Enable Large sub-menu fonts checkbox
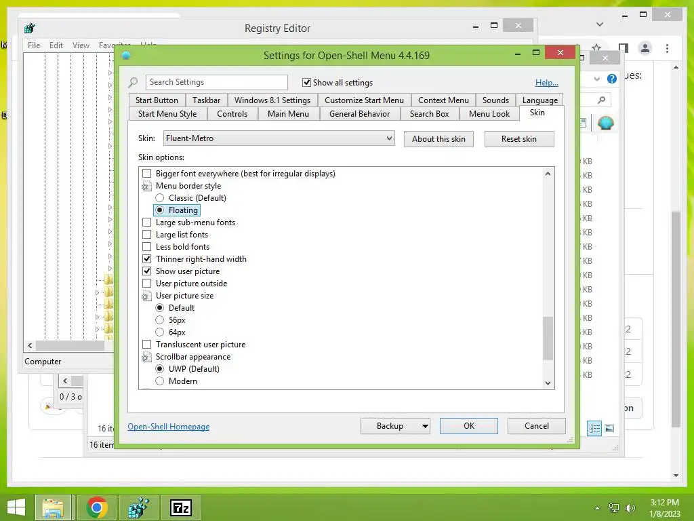Screen dimensions: 694x521 point(146,223)
